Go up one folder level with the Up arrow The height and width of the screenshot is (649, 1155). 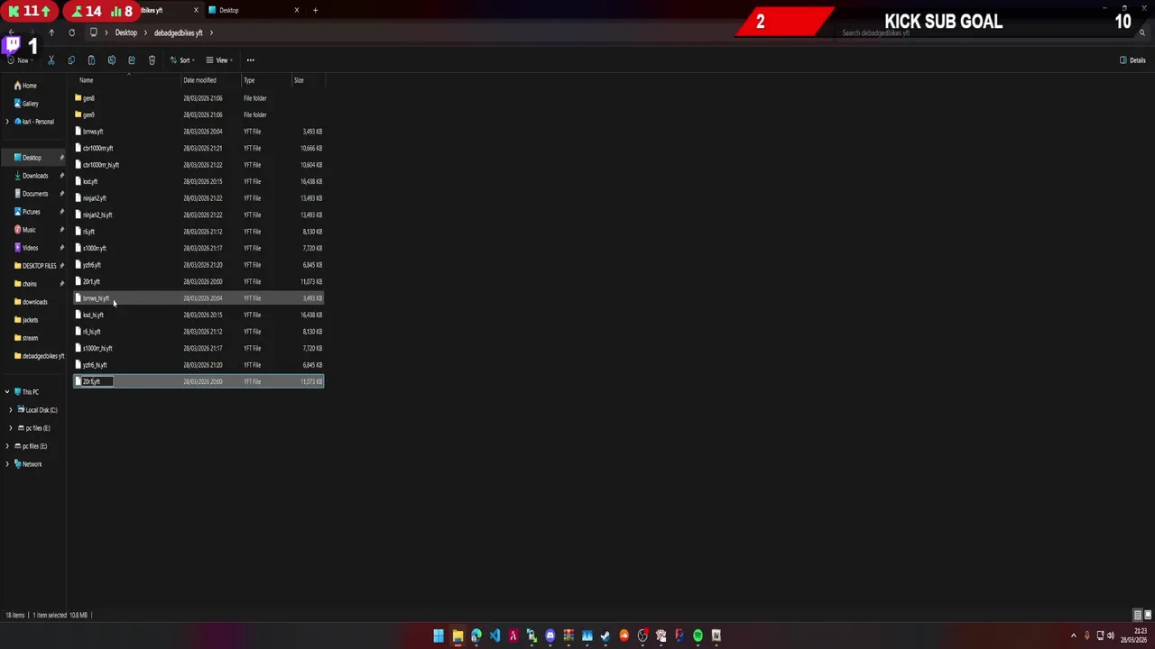51,32
